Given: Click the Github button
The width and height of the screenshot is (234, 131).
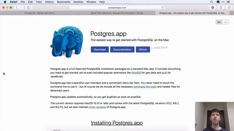Looking at the screenshot, I should [x=143, y=49].
